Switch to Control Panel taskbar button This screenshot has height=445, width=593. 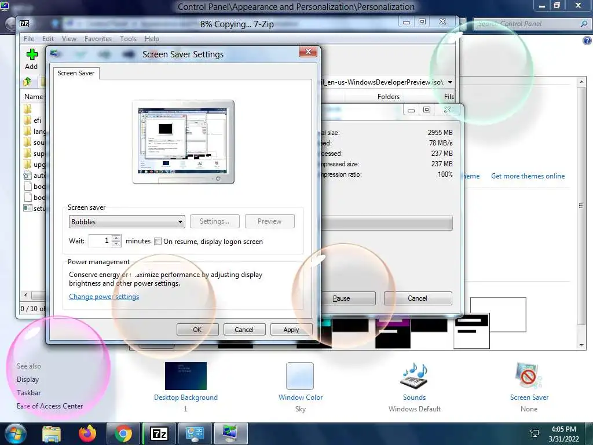coord(195,433)
